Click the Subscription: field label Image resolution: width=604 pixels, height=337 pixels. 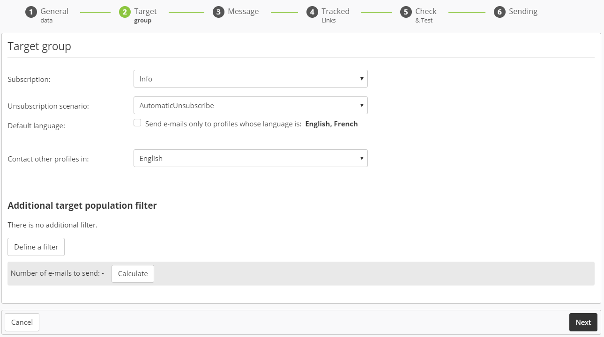click(29, 80)
